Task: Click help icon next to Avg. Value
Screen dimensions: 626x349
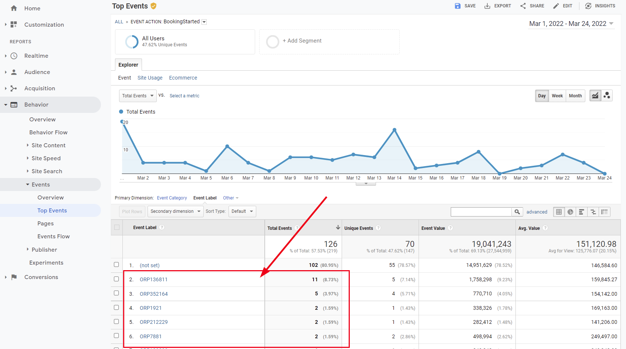Action: pos(545,228)
